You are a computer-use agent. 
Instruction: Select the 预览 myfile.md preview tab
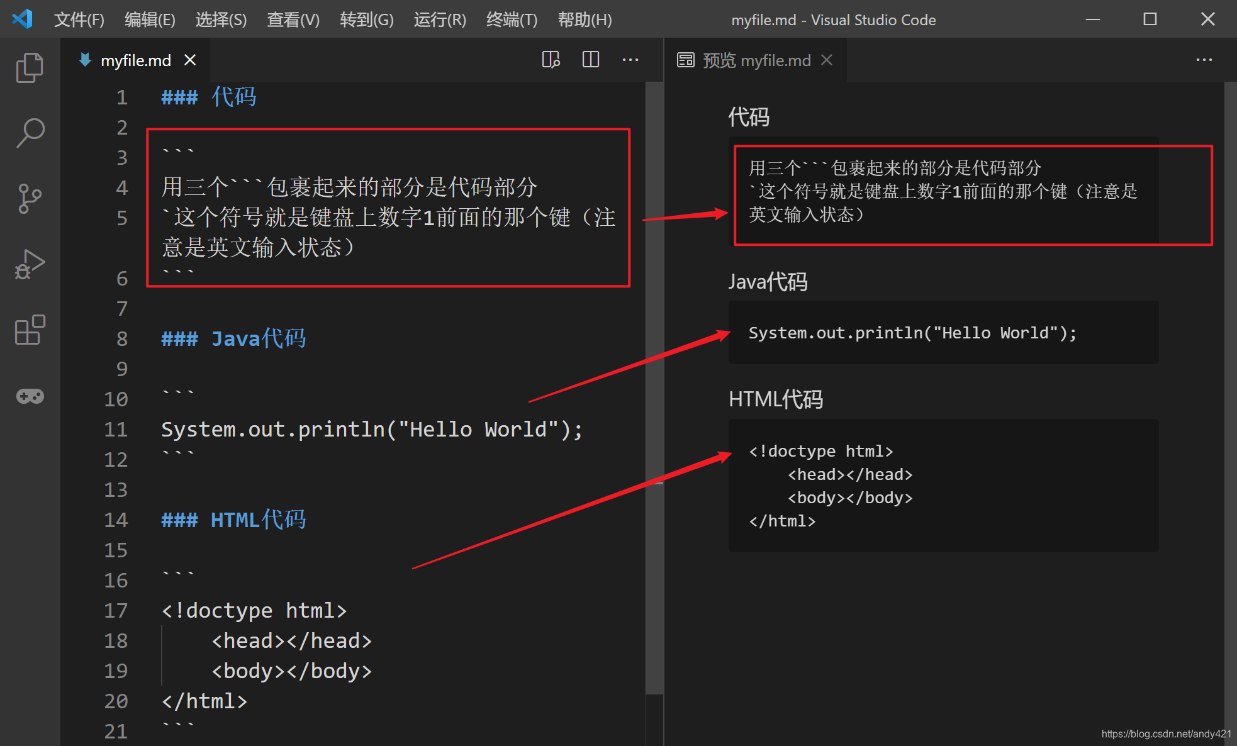pos(756,60)
